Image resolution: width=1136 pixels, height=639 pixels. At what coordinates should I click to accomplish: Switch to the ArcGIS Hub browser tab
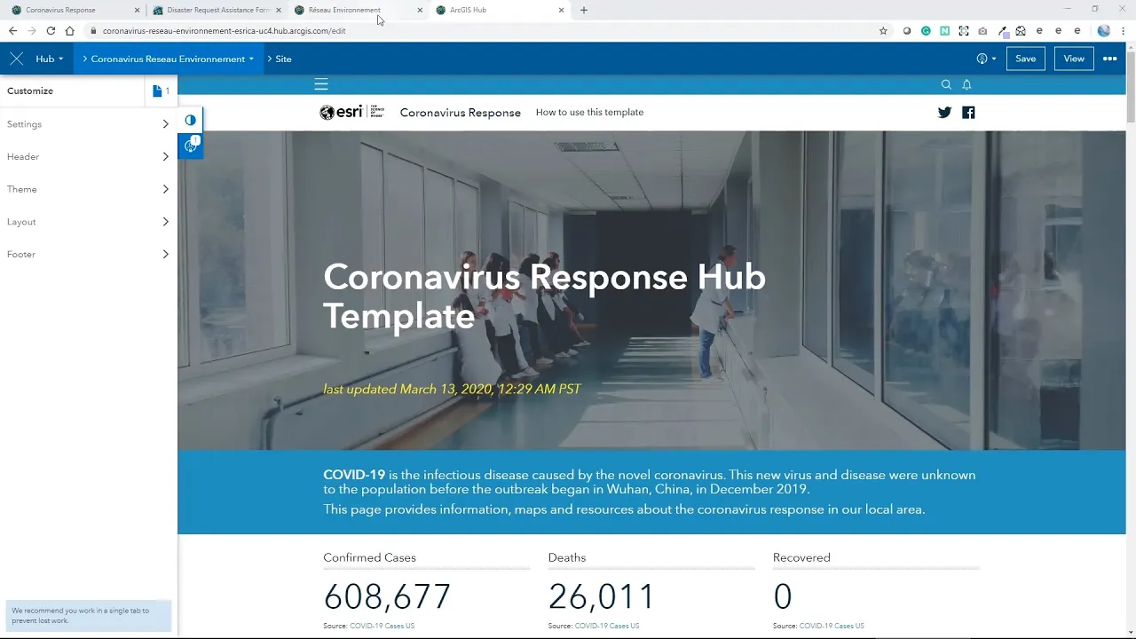pos(500,10)
